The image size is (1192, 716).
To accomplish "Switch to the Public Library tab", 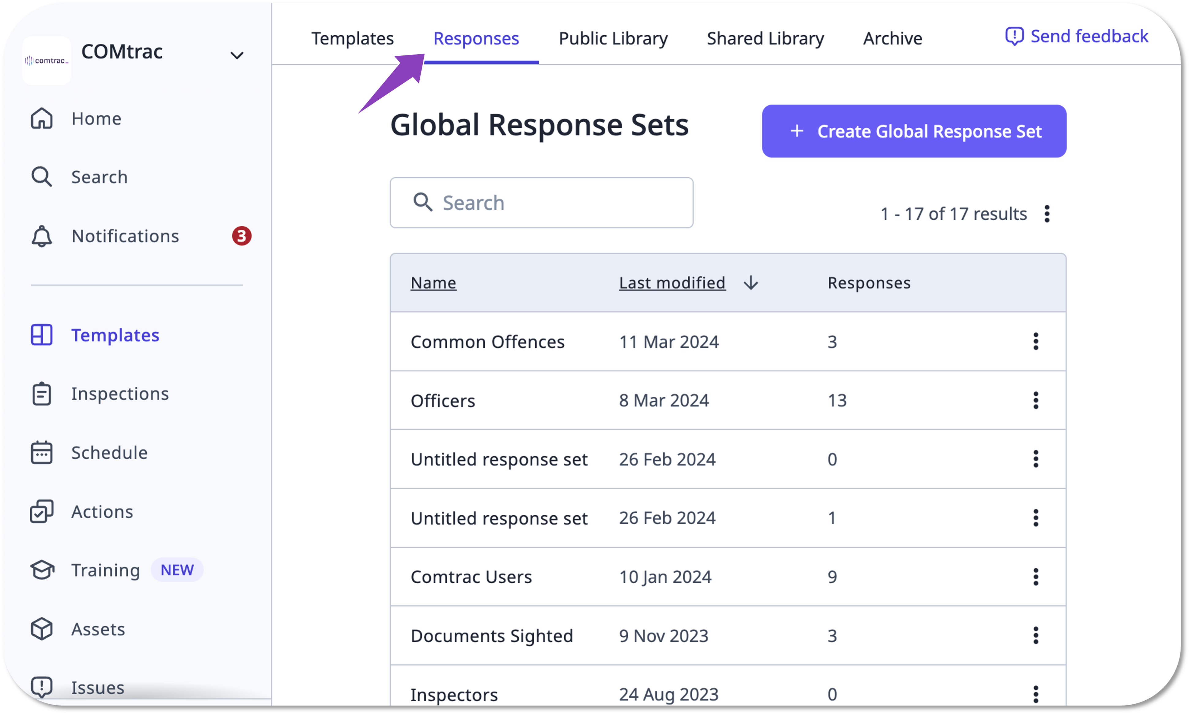I will 613,39.
